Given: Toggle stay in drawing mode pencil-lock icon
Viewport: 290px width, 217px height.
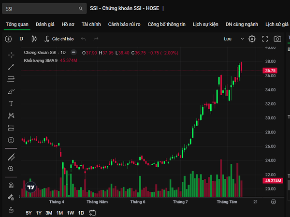Looking at the screenshot, I should point(11,197).
